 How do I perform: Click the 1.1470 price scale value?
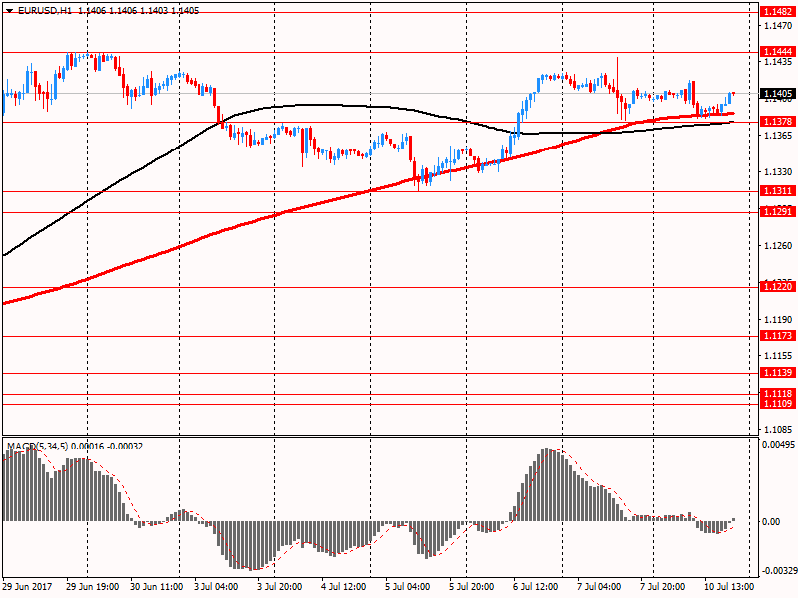(778, 25)
